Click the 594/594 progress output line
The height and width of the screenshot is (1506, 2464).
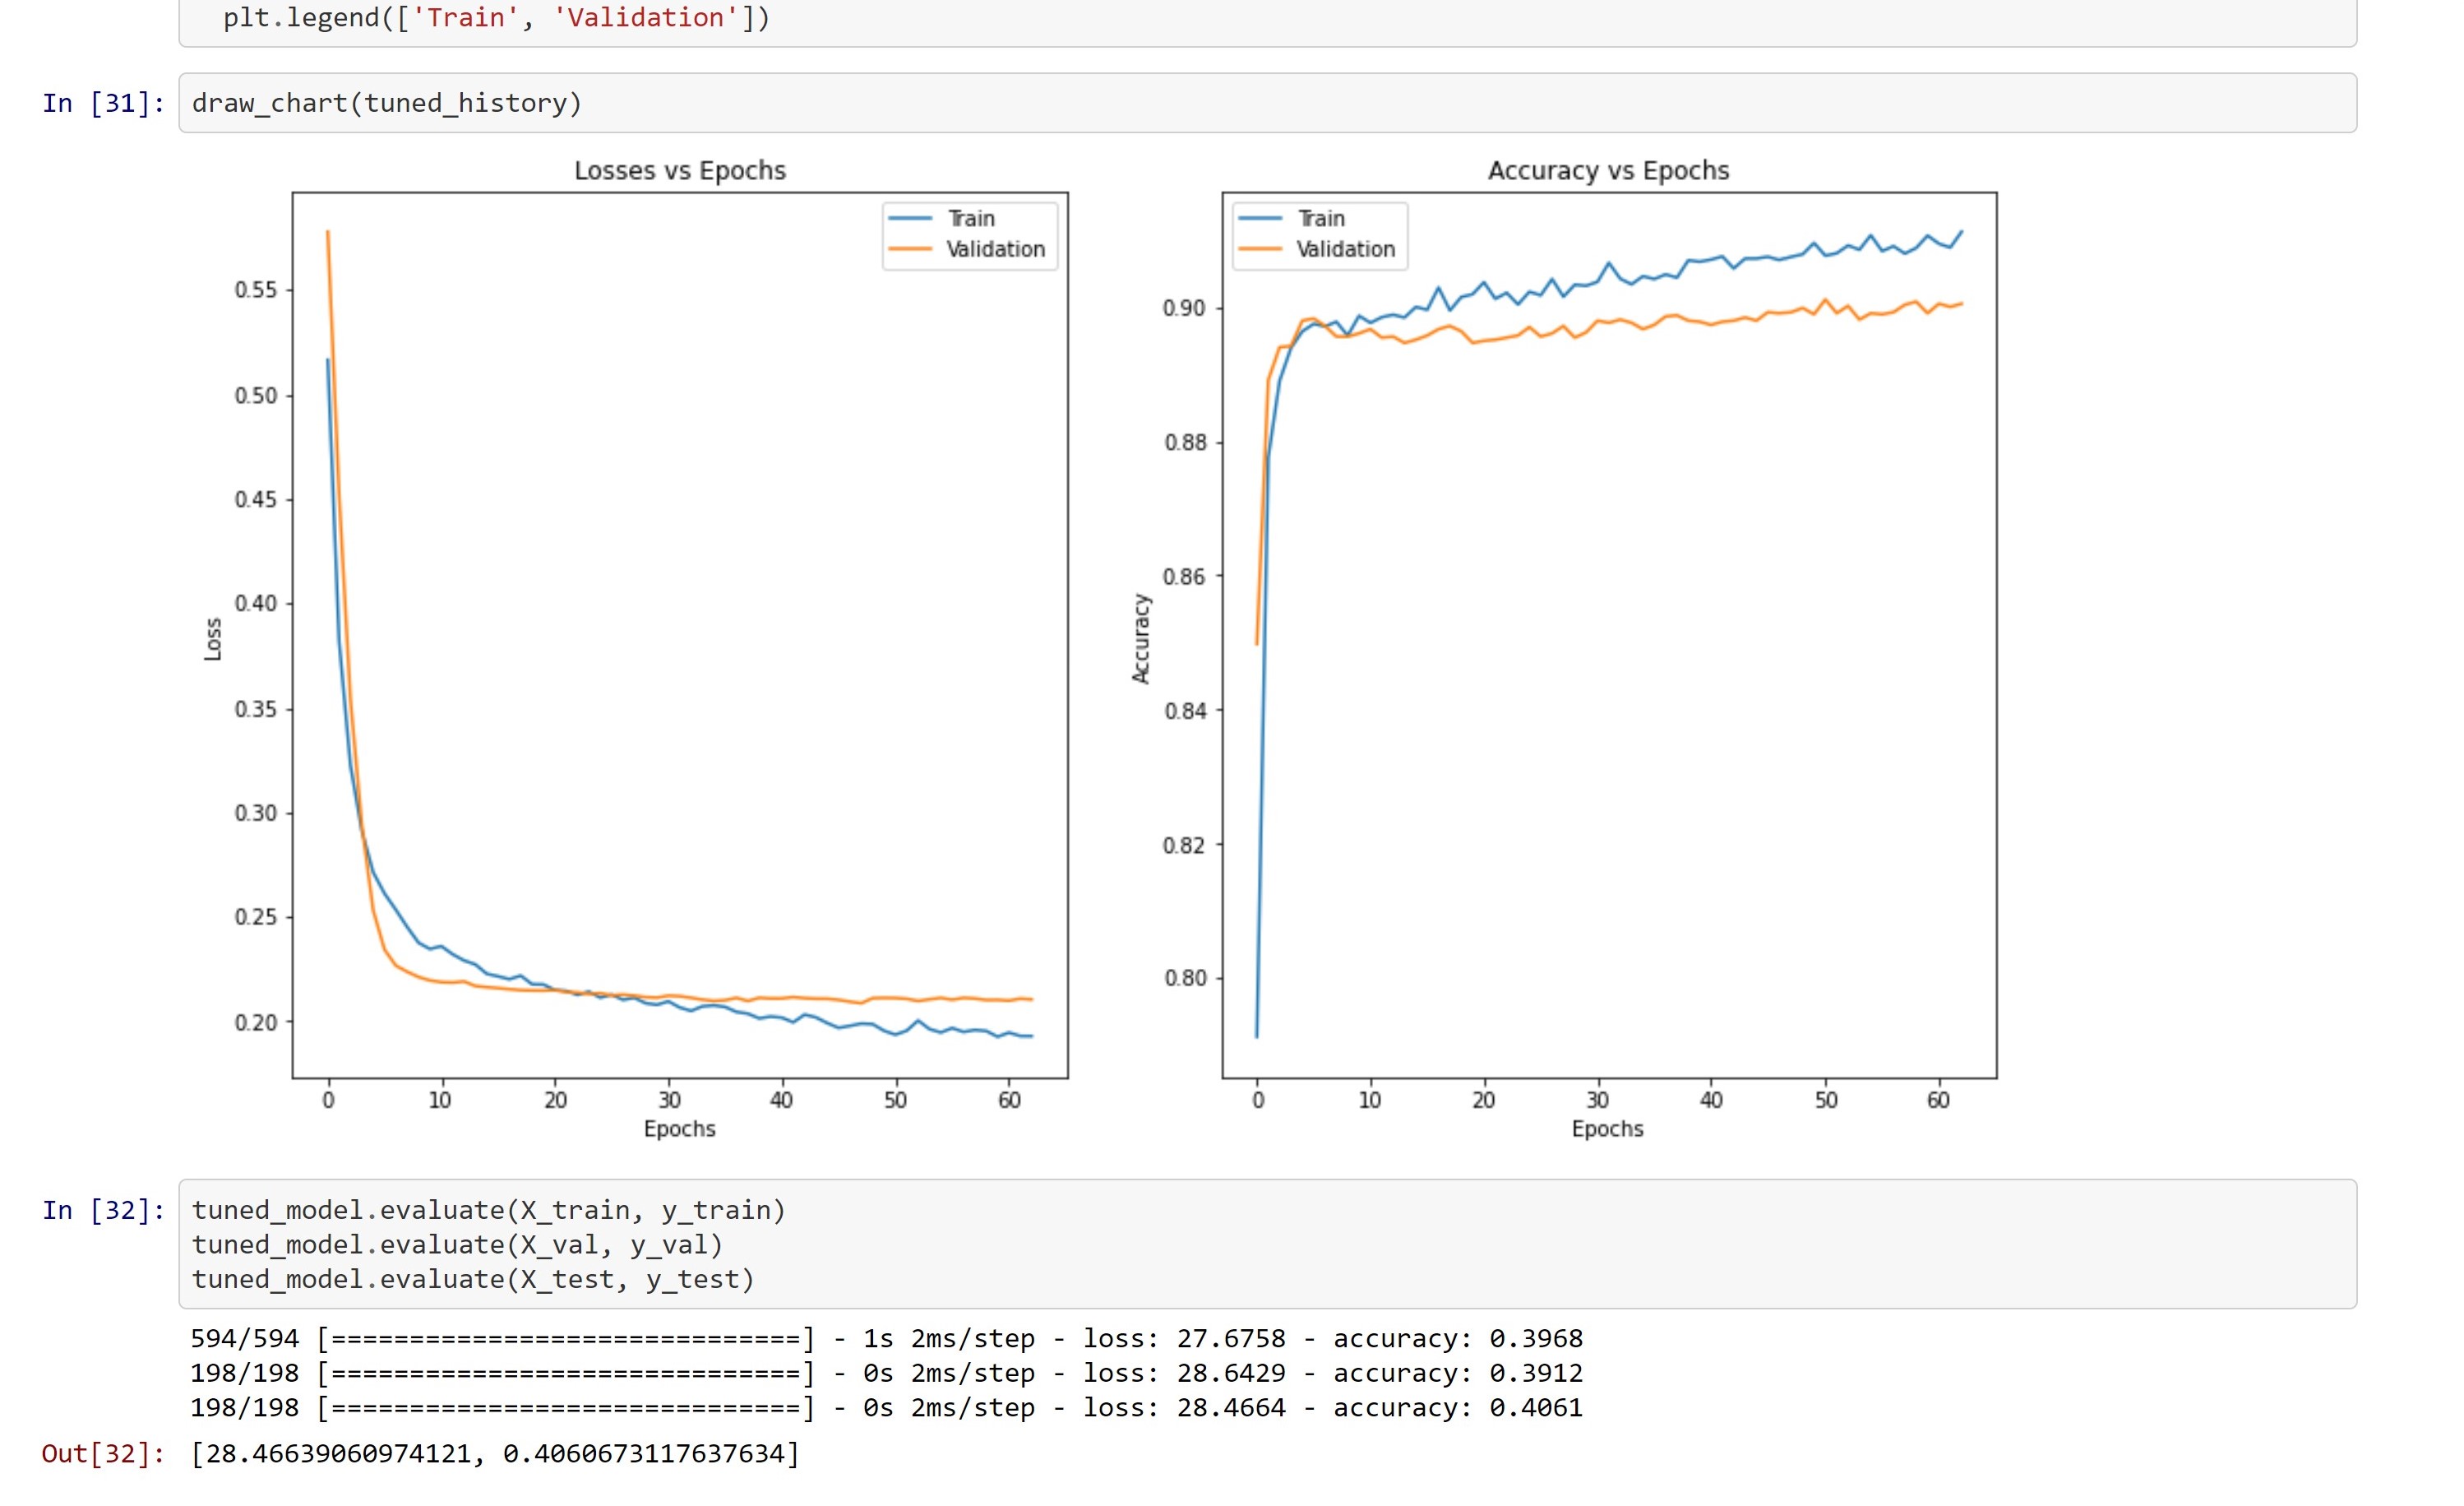886,1338
